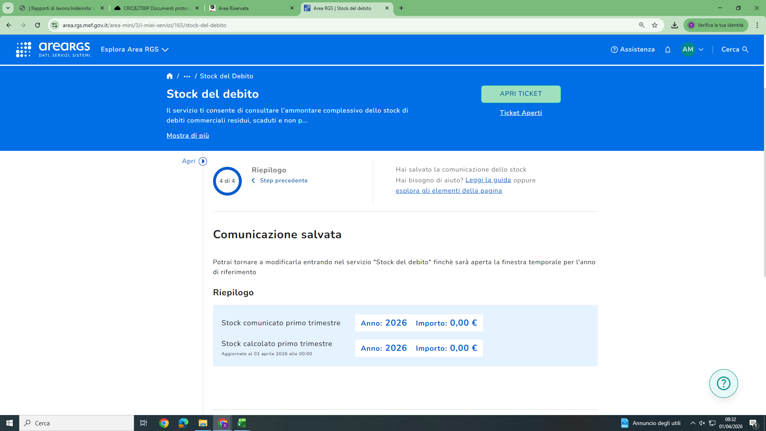This screenshot has width=766, height=431.
Task: Click Verifica la tua identità profile chip
Action: pyautogui.click(x=716, y=25)
